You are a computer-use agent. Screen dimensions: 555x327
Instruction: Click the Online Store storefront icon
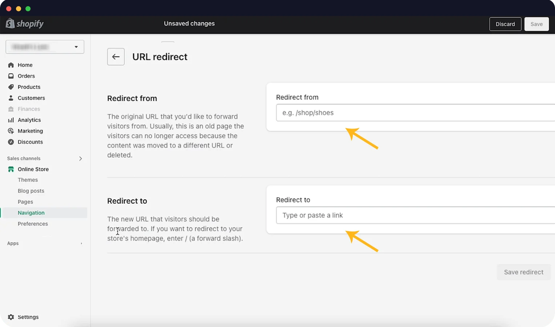(x=11, y=169)
